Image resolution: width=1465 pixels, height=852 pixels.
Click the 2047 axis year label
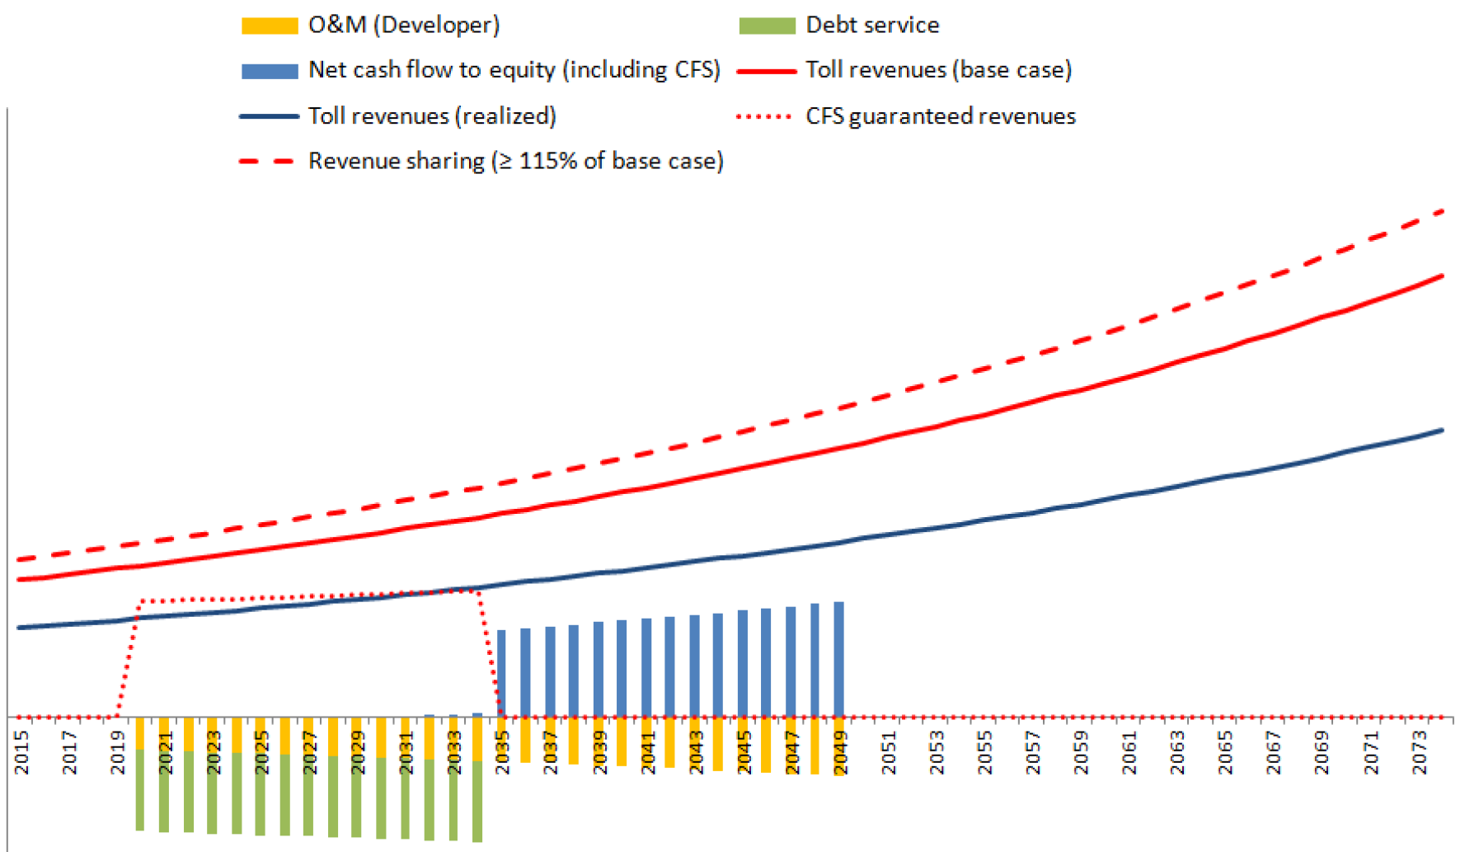pos(792,753)
